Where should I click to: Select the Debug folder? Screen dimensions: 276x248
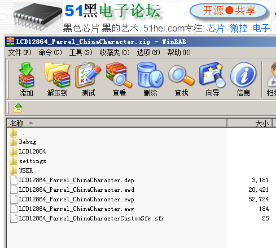(x=28, y=142)
